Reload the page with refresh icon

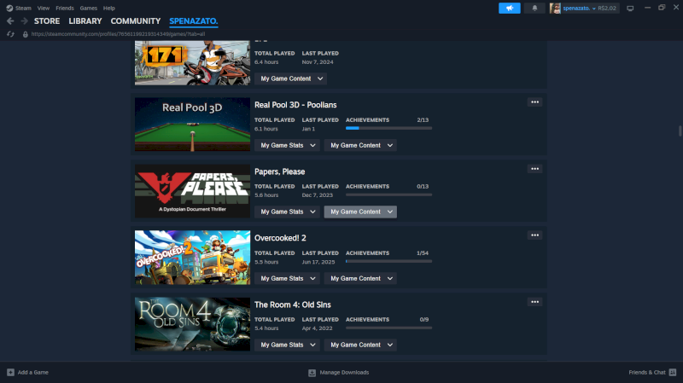pyautogui.click(x=10, y=34)
